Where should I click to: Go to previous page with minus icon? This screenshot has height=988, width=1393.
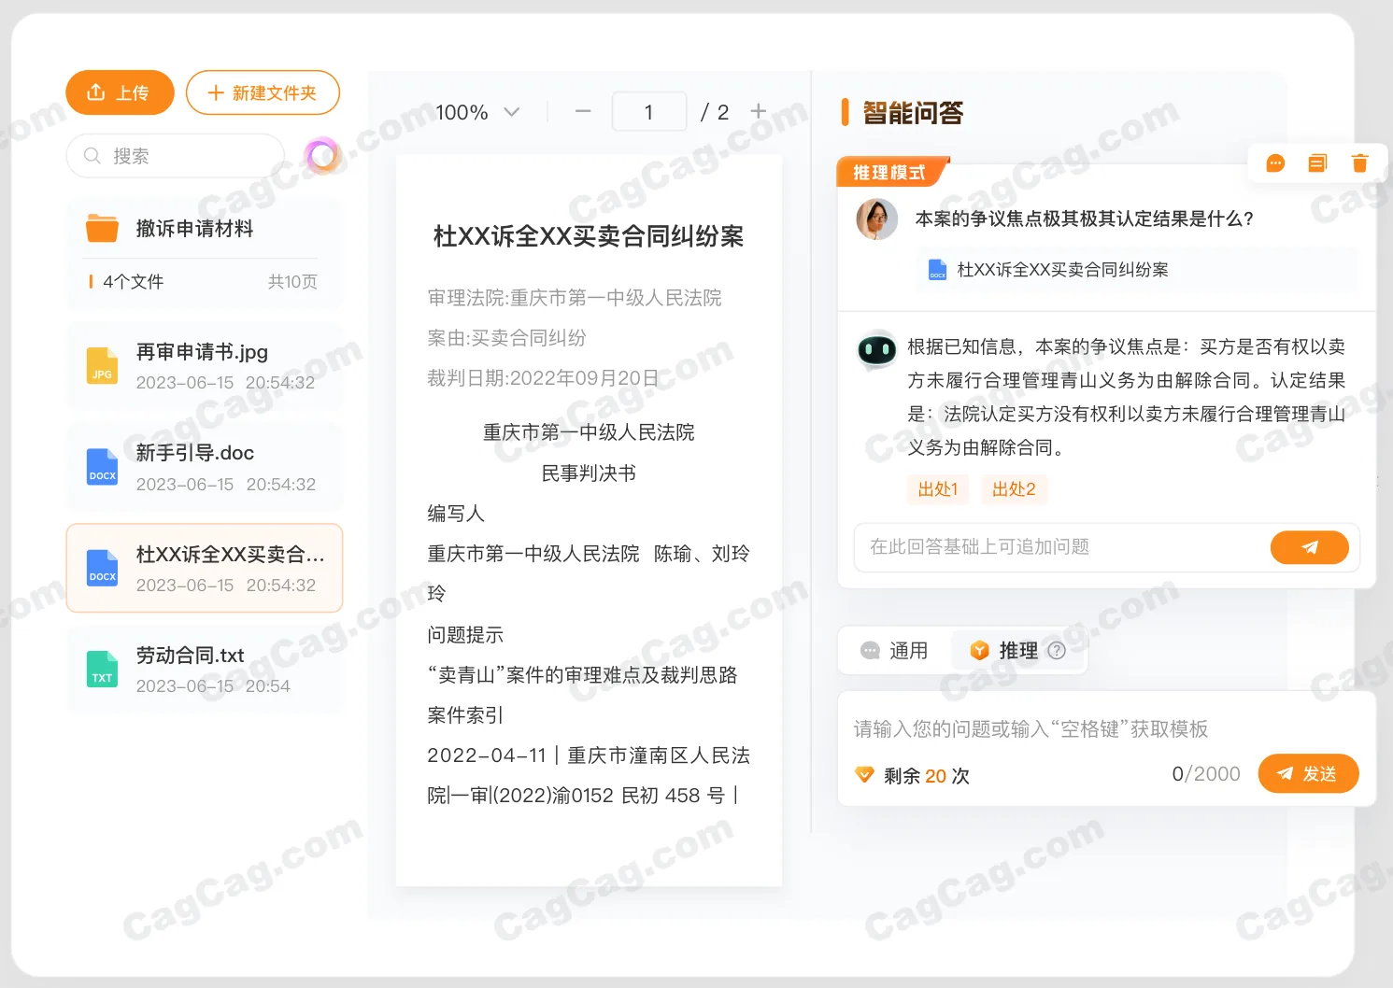583,111
